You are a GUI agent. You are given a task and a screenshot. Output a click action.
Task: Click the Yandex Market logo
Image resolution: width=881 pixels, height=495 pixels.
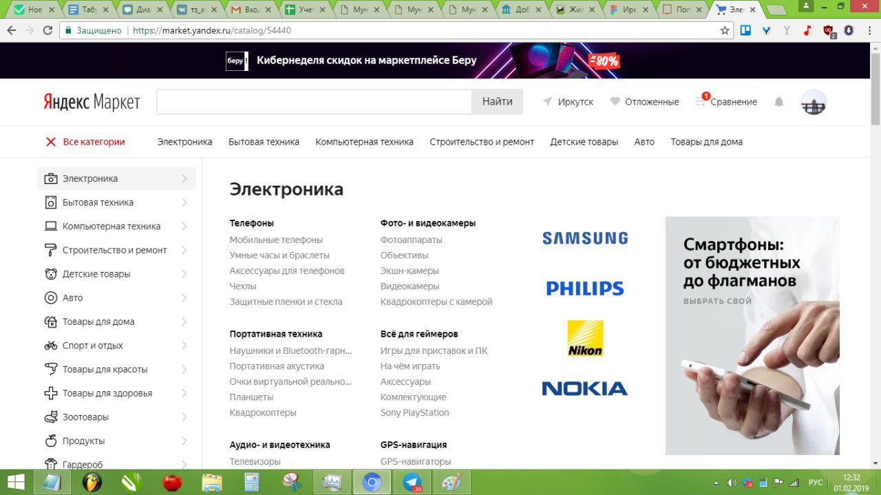[92, 102]
